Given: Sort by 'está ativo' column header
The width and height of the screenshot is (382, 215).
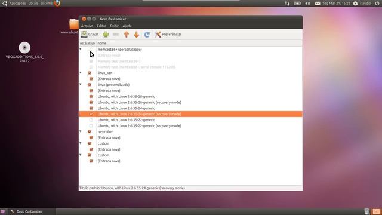Looking at the screenshot, I should click(88, 43).
